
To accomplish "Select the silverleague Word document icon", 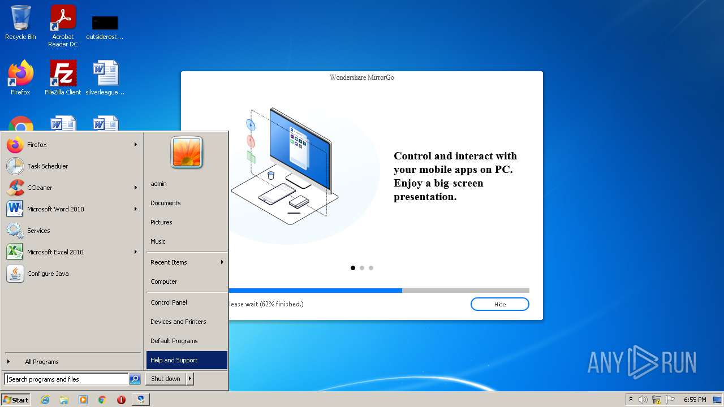I will 105,77.
